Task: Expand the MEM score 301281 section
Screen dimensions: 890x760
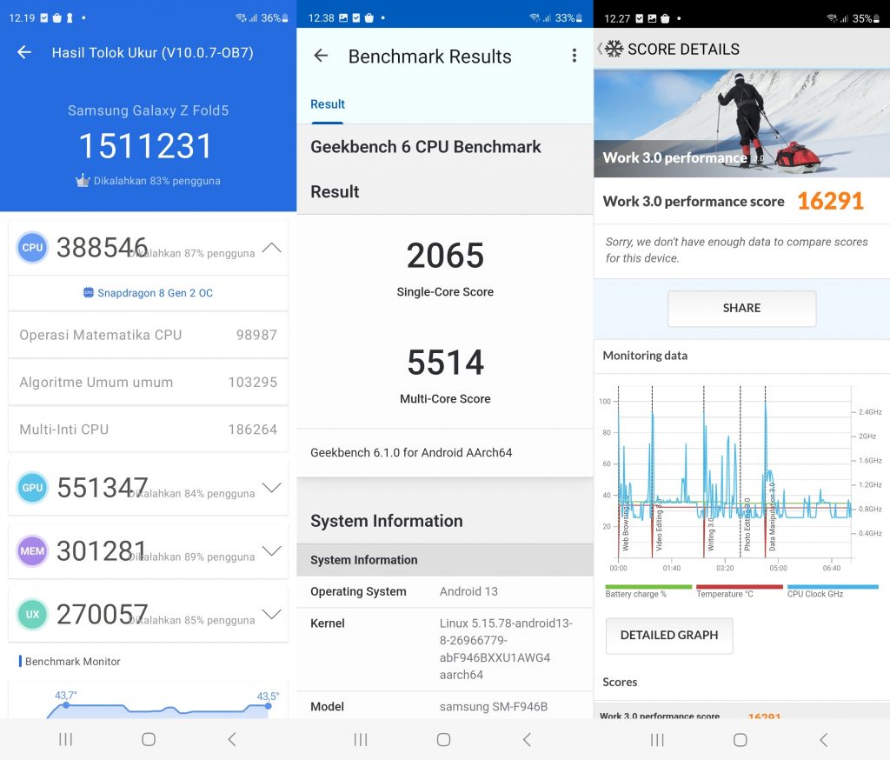Action: pyautogui.click(x=272, y=550)
